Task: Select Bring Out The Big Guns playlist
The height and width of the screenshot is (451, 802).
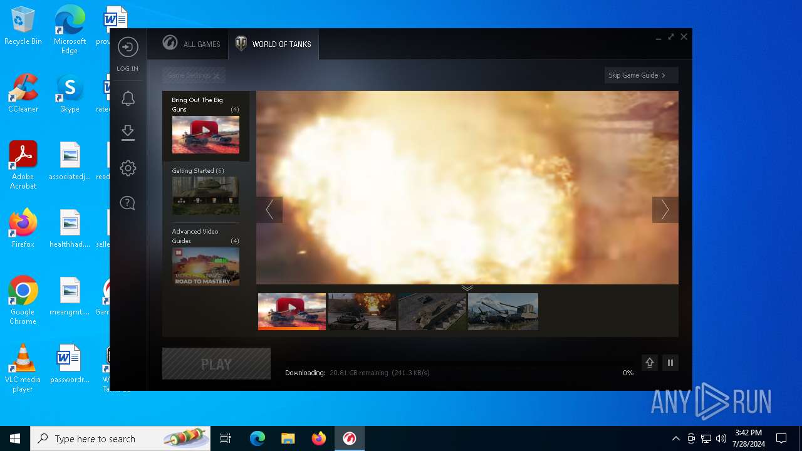Action: (x=206, y=126)
